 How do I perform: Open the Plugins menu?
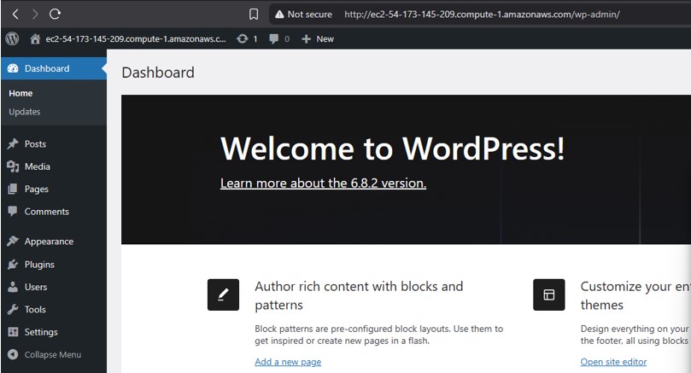coord(39,265)
